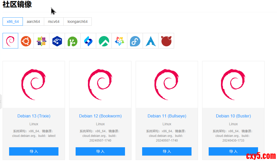Select the Debian swirl distro icon
This screenshot has width=277, height=161.
coord(10,41)
